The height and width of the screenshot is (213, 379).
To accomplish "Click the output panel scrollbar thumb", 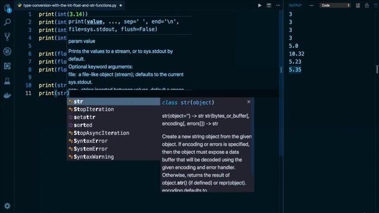I will pyautogui.click(x=377, y=69).
